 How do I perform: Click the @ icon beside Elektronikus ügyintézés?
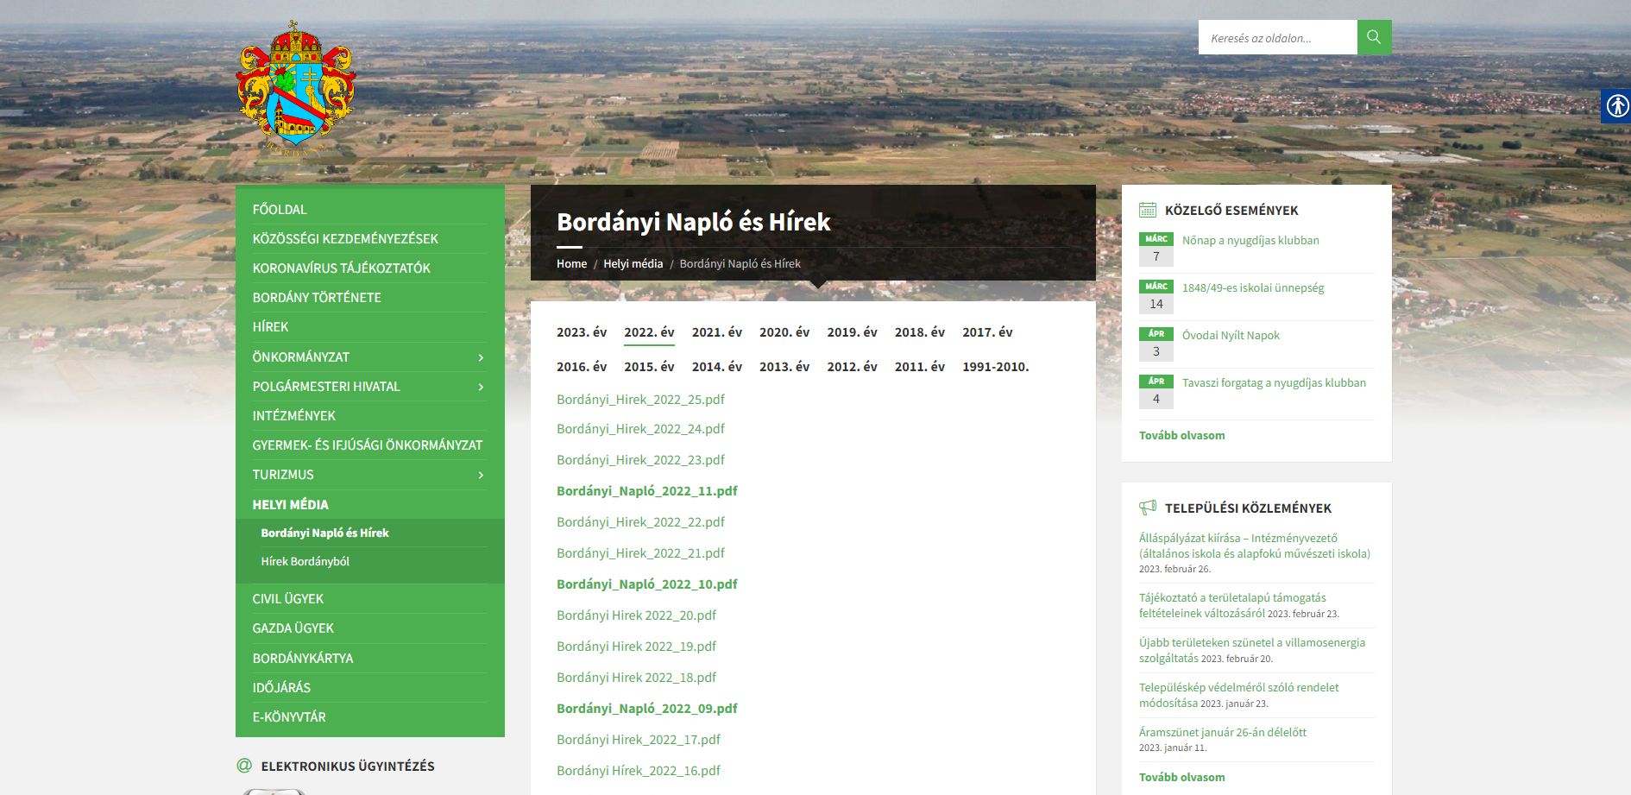(244, 766)
